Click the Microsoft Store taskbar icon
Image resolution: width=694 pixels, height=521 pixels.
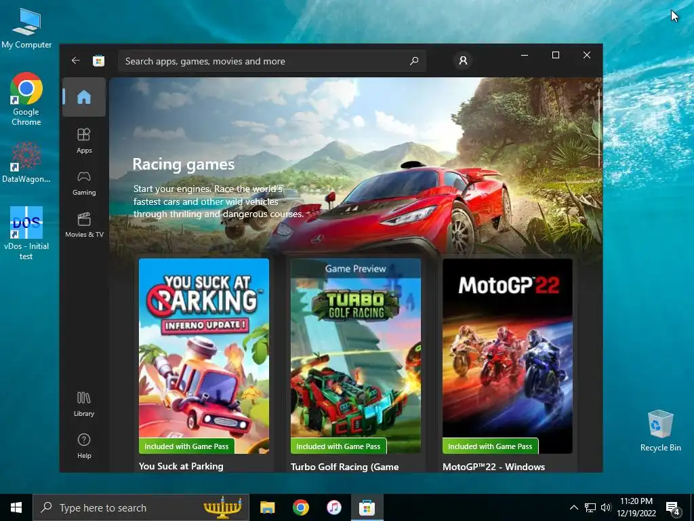click(367, 507)
